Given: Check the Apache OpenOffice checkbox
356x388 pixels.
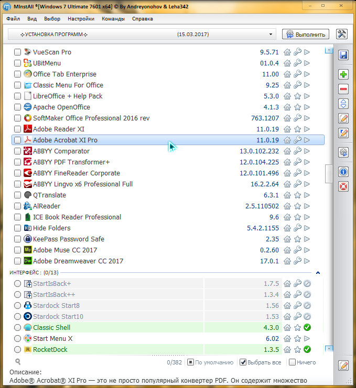Looking at the screenshot, I should 17,107.
